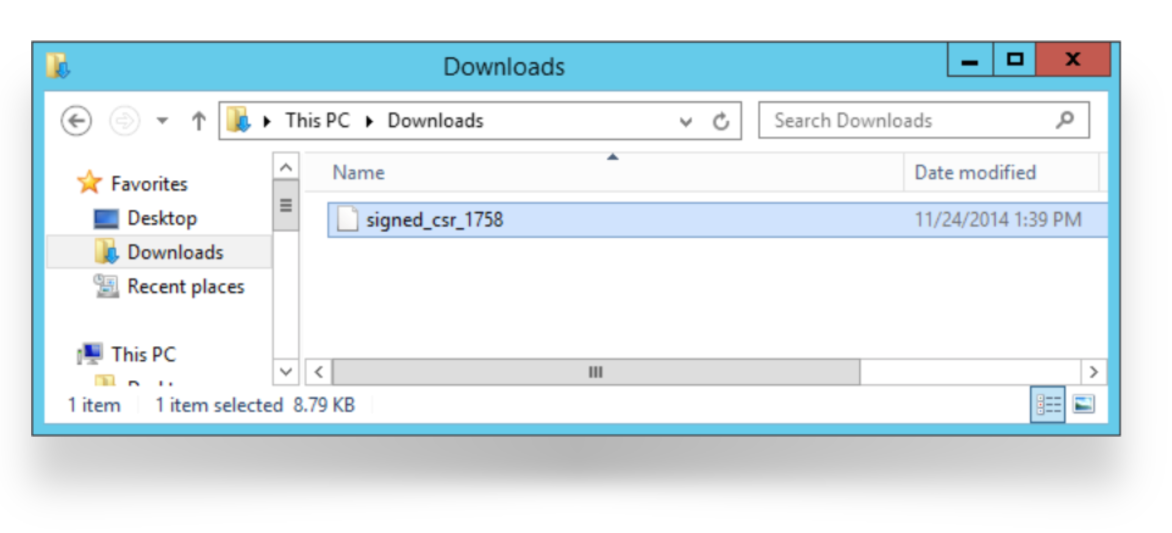Viewport: 1172px width, 533px height.
Task: Open Recent places in Favorites
Action: click(x=185, y=287)
